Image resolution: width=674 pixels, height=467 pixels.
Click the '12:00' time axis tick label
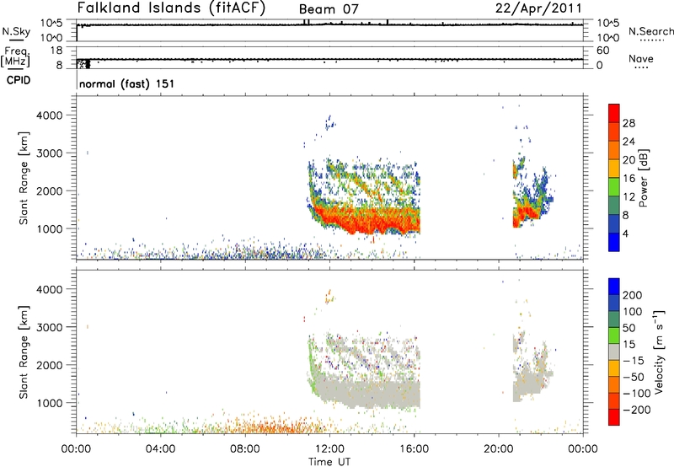pyautogui.click(x=329, y=449)
